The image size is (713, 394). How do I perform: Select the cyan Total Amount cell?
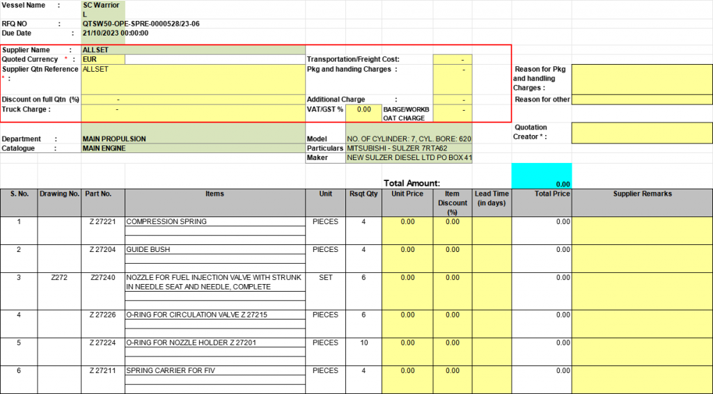click(x=542, y=176)
